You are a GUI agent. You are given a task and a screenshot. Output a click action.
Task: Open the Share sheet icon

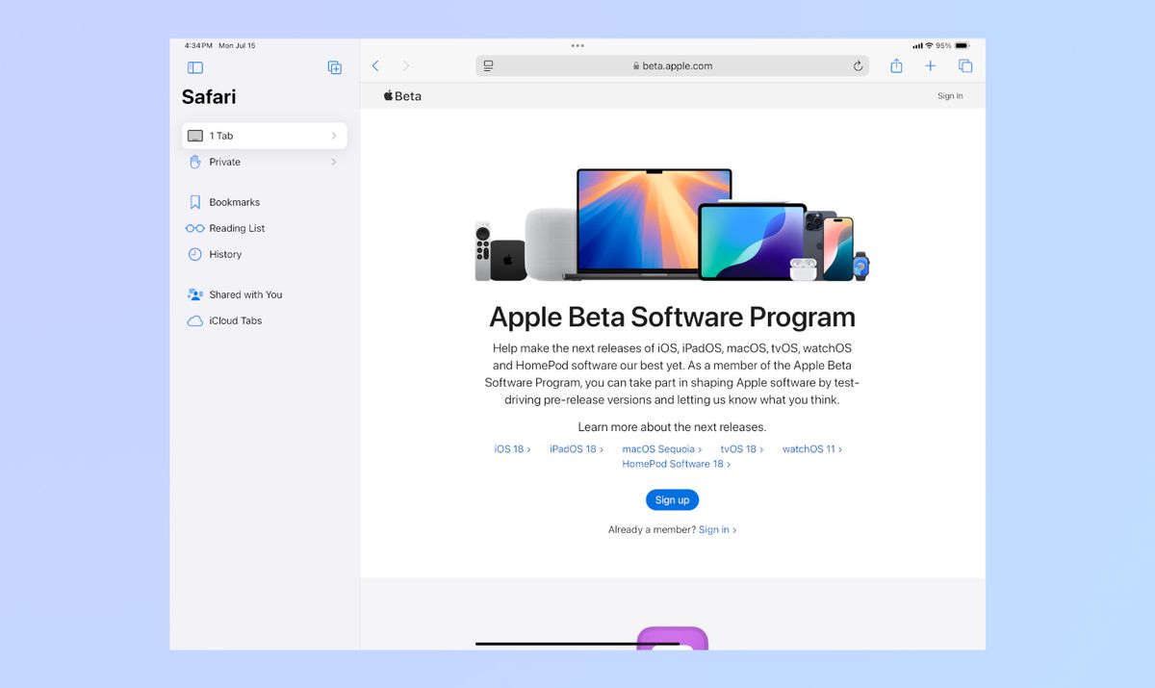896,65
